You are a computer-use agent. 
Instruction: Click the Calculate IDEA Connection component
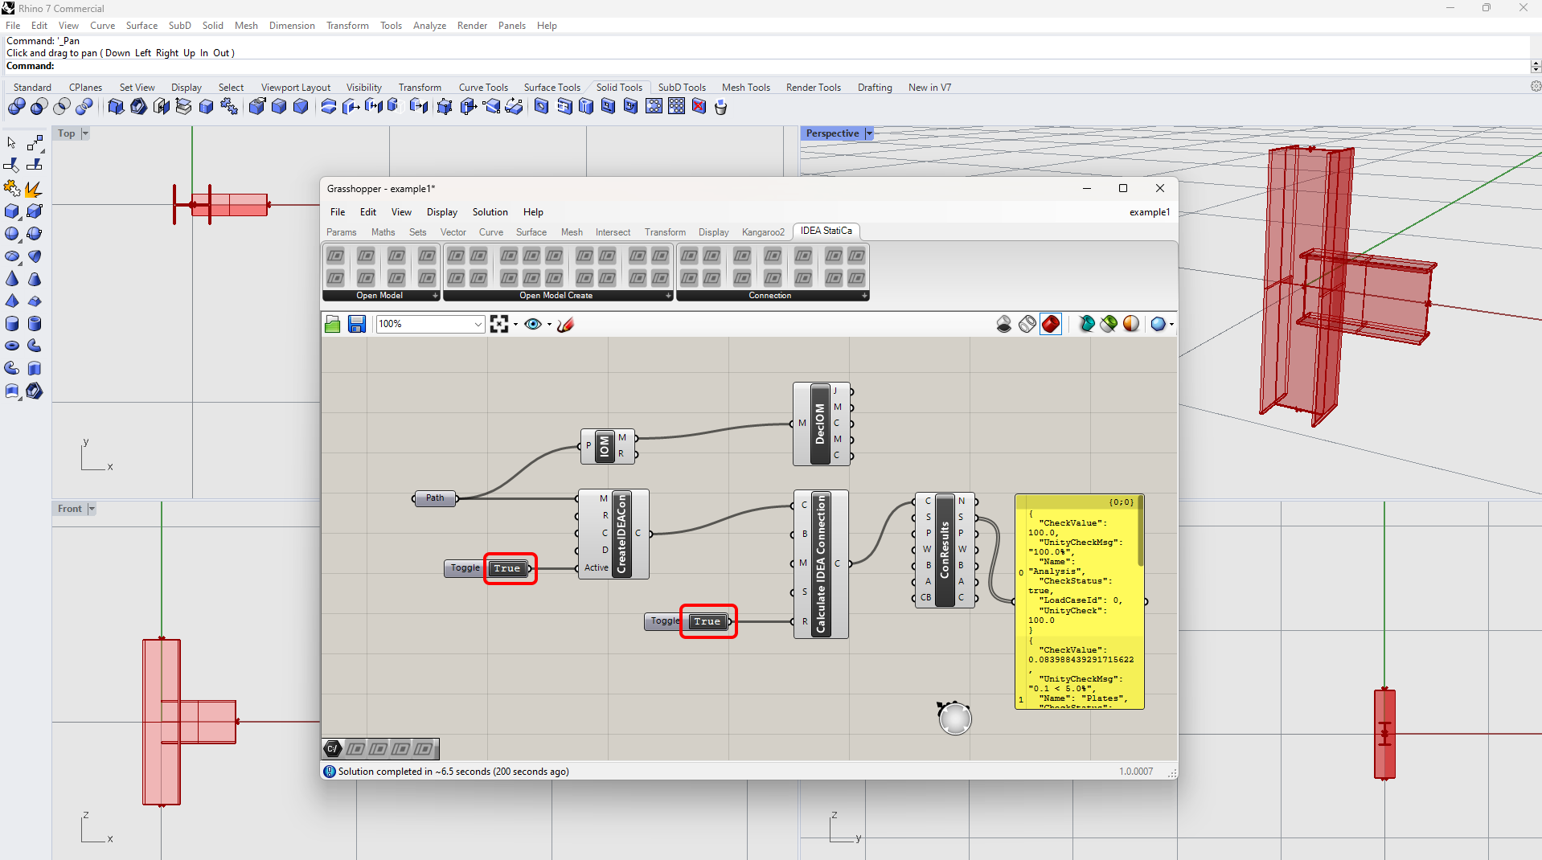[x=821, y=563]
